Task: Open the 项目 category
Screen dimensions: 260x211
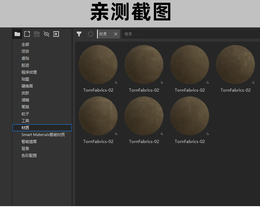Action: [x=25, y=51]
